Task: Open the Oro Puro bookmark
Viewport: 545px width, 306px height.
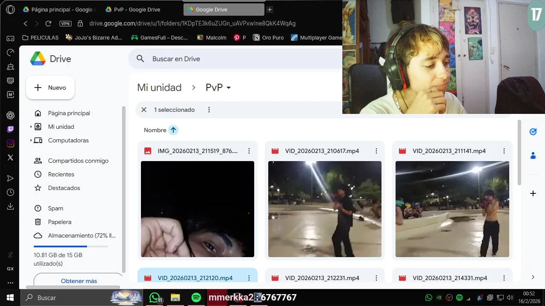Action: [x=268, y=38]
